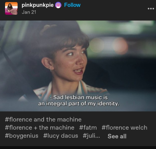The width and height of the screenshot is (156, 149).
Task: Click the purple paw badge icon
Action: tap(58, 5)
